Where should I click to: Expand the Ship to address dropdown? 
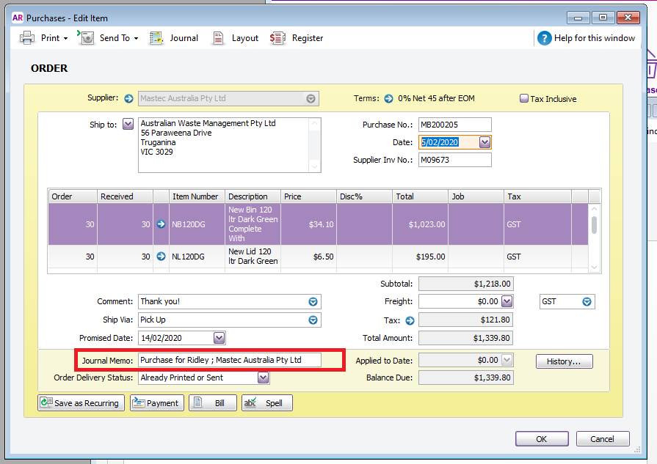pos(128,124)
